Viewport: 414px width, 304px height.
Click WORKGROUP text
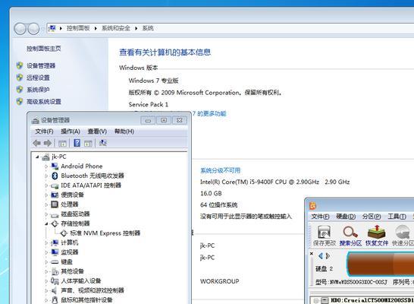click(x=220, y=281)
